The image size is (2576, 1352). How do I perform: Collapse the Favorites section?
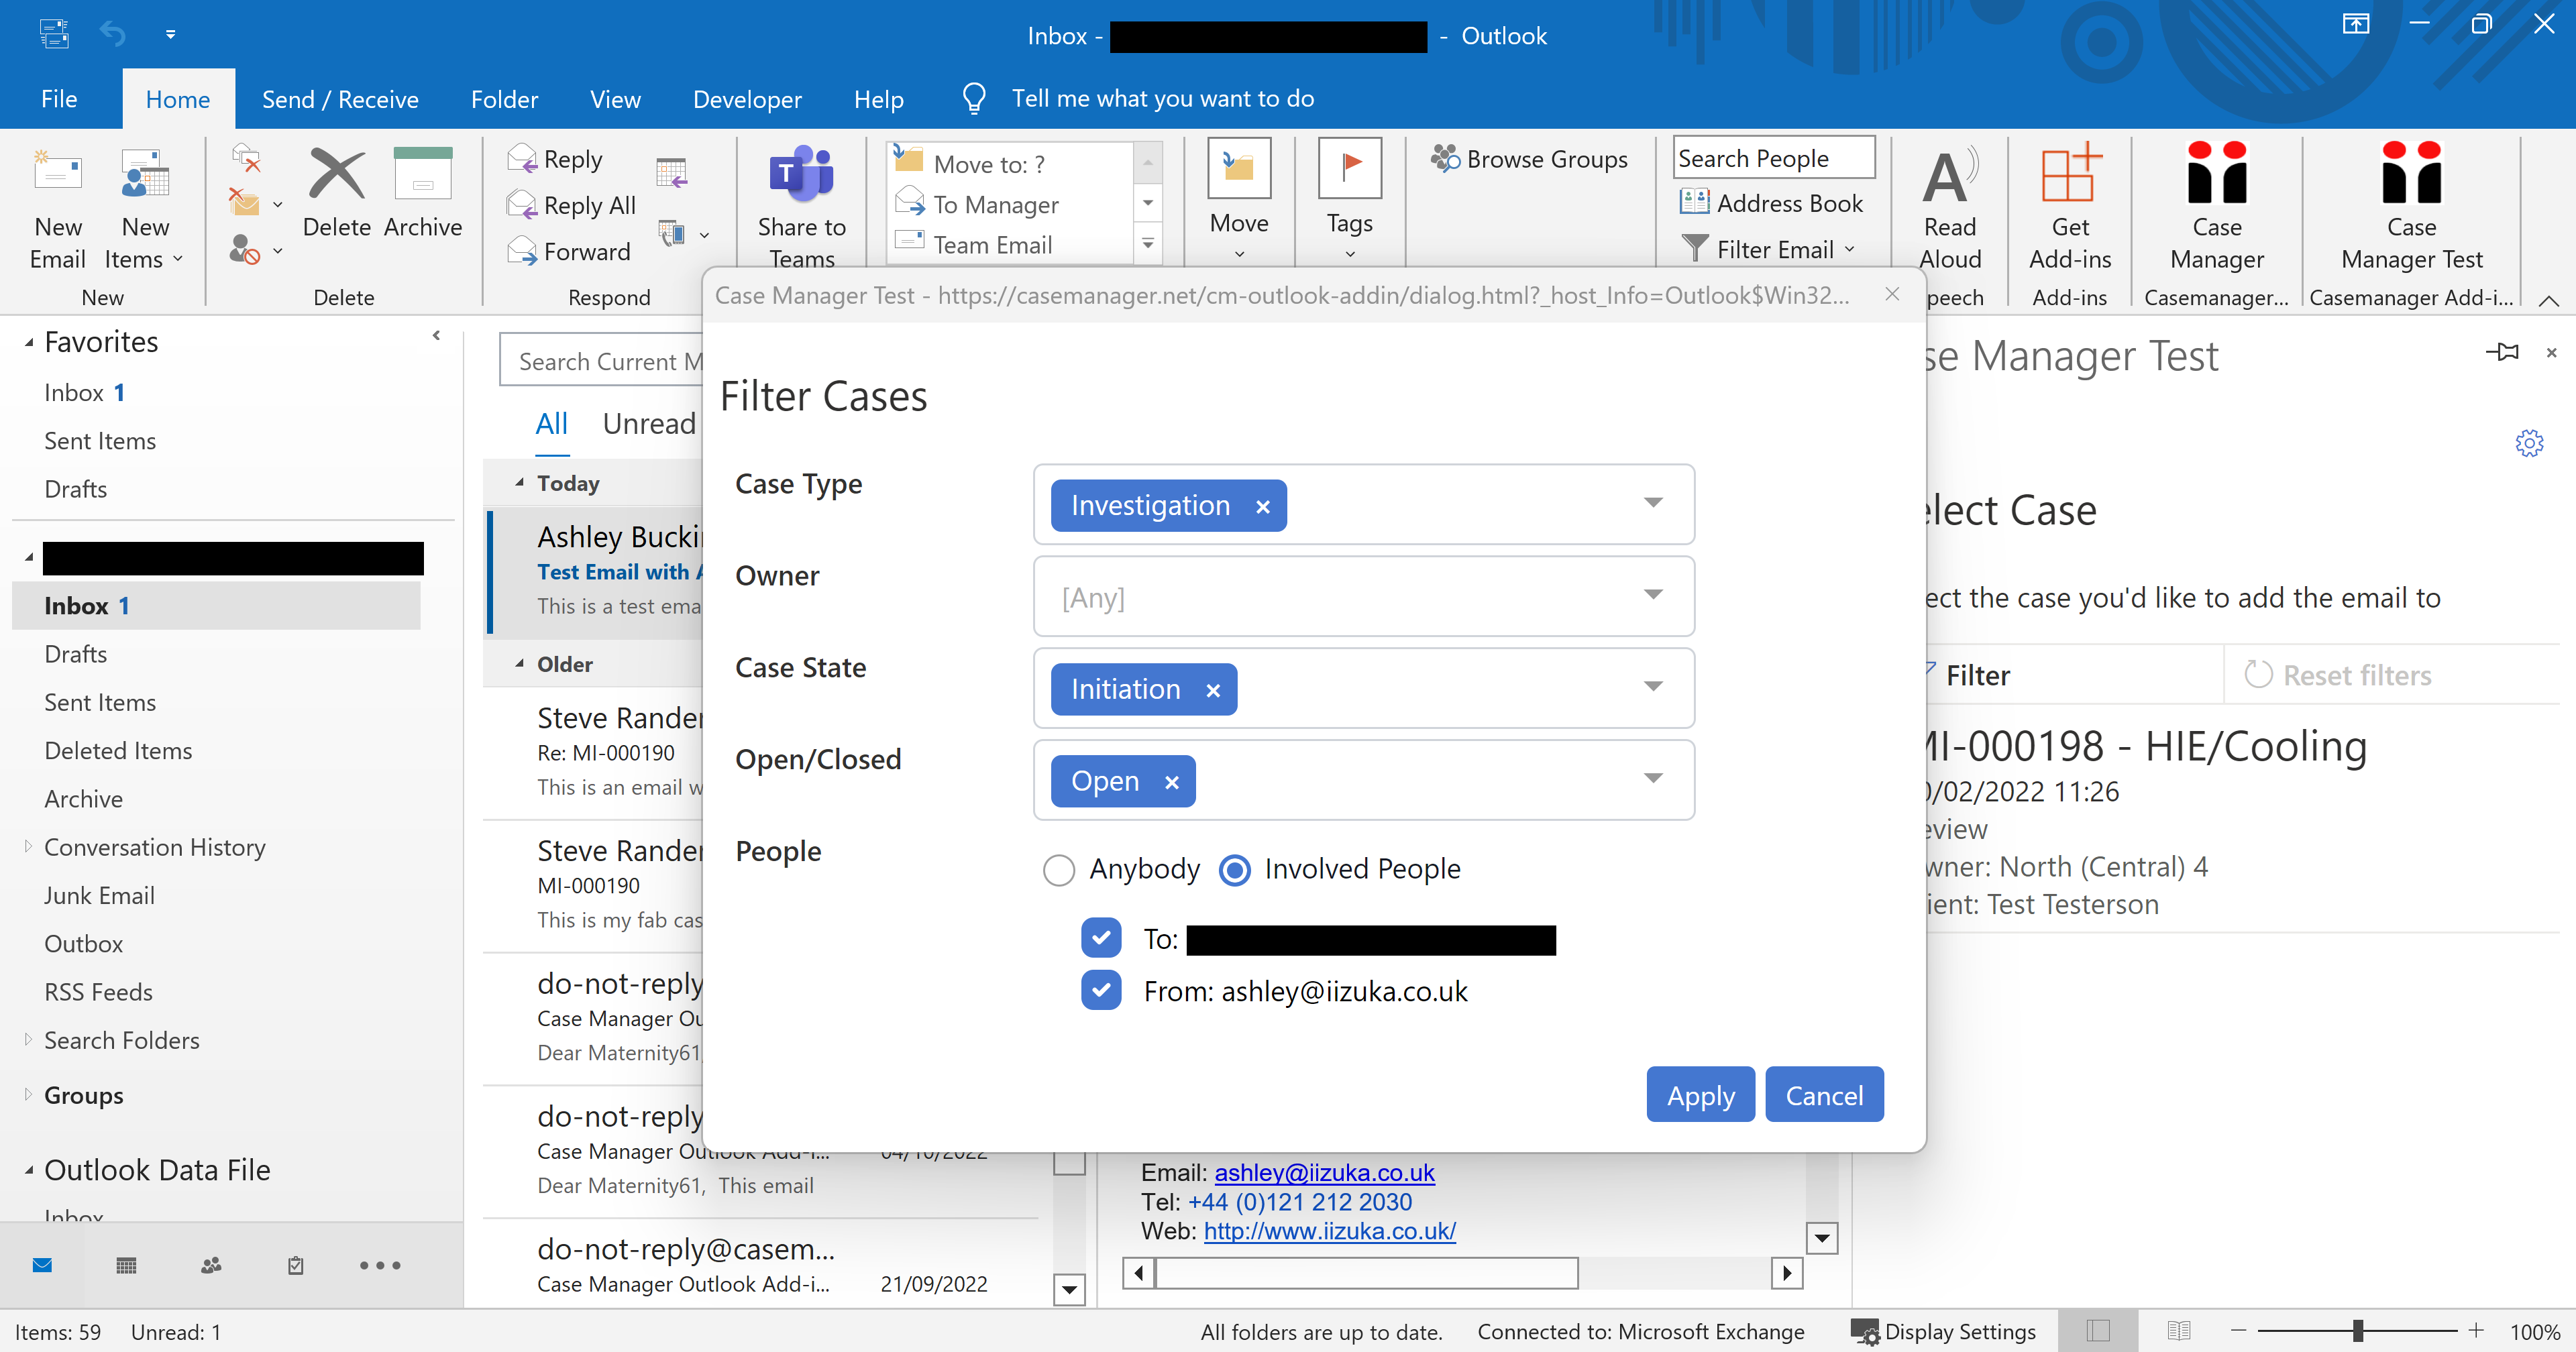(x=29, y=343)
